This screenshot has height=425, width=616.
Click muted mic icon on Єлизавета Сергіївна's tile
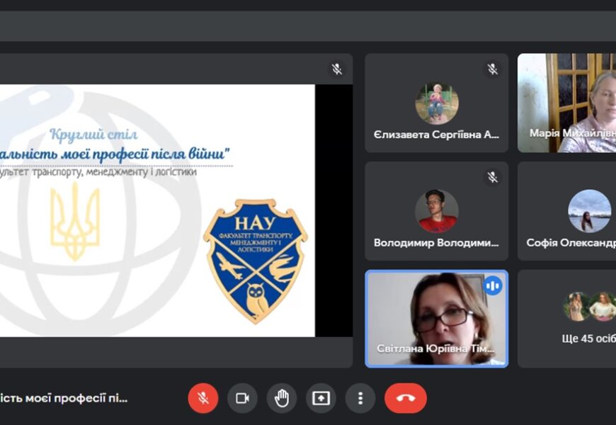[492, 69]
